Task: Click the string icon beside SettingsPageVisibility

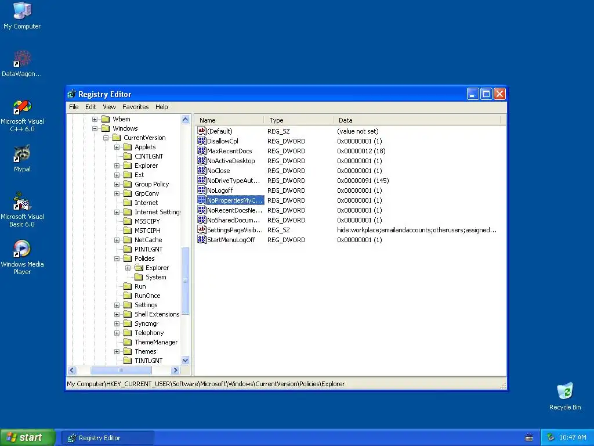Action: point(201,229)
